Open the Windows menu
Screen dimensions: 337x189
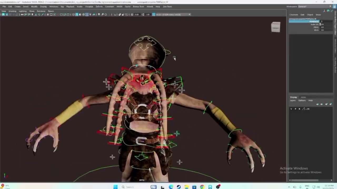(x=54, y=7)
